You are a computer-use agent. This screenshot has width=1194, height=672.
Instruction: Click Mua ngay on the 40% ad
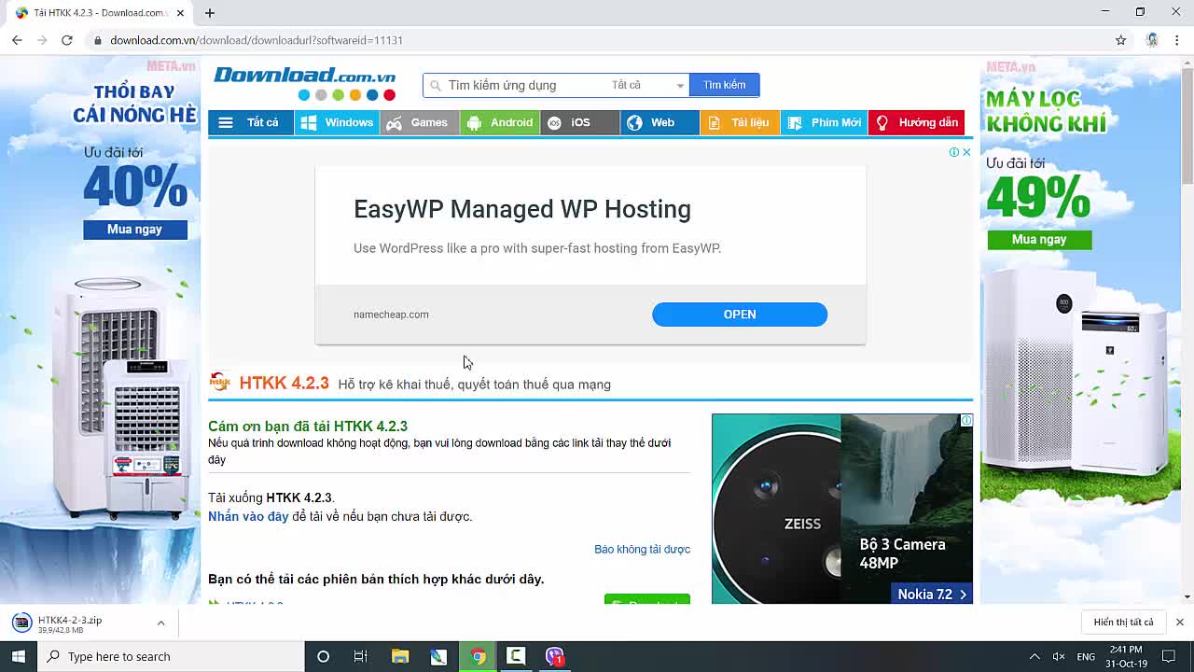(135, 229)
